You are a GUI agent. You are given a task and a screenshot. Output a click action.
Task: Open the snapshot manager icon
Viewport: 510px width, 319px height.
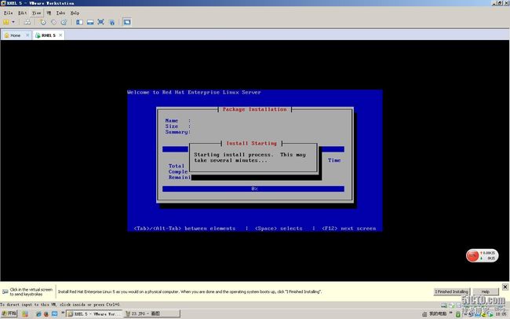64,22
